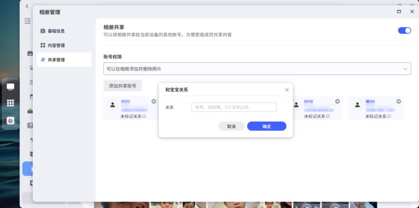This screenshot has width=419, height=208.
Task: Remove the account card right of the dialog
Action: coord(338,101)
